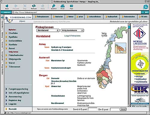This screenshot has height=115, width=150.
Task: Open the arter menu tab
Action: (x=80, y=17)
